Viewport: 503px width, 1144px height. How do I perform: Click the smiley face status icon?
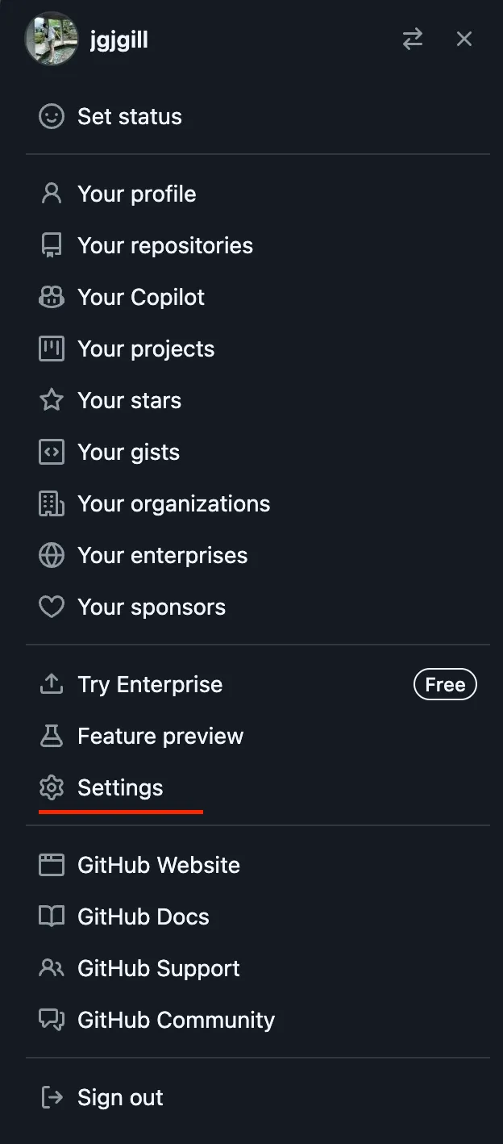[52, 116]
